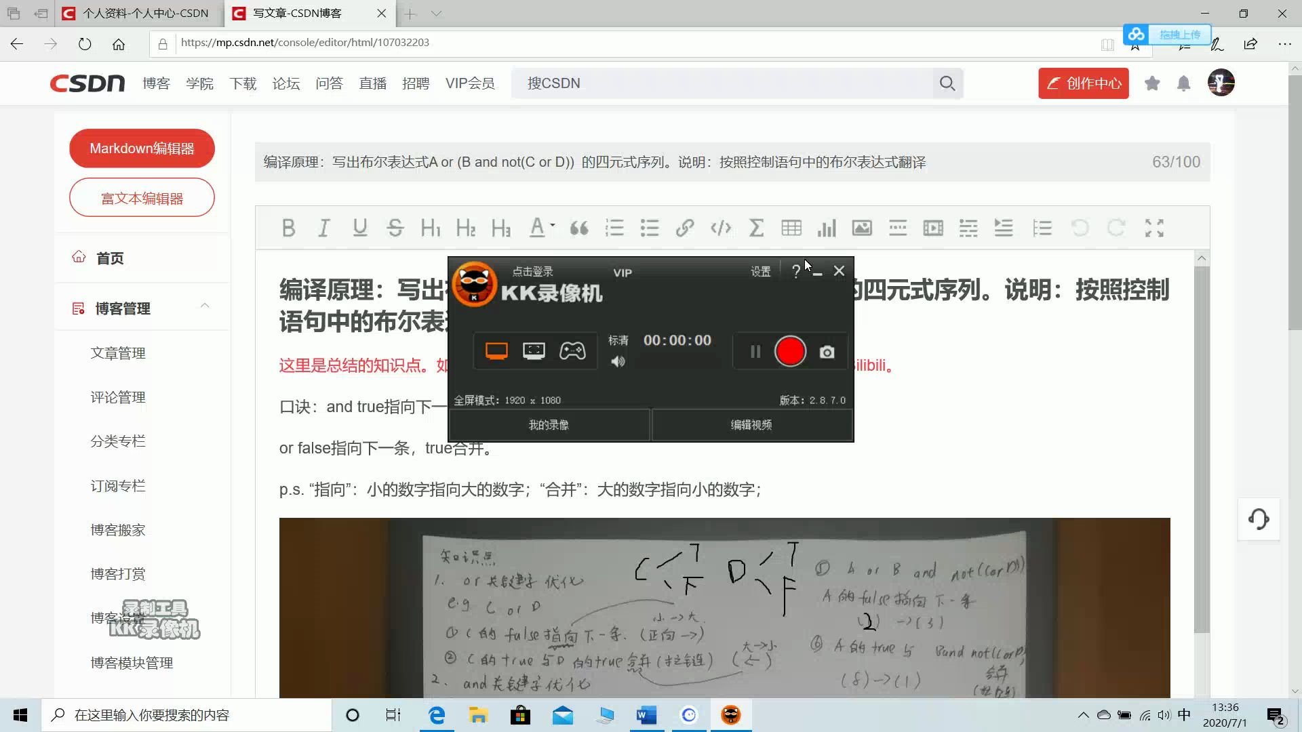Open Word from the taskbar
Image resolution: width=1302 pixels, height=732 pixels.
click(646, 715)
